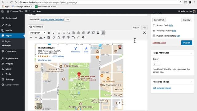The height and width of the screenshot is (111, 197).
Task: Click Preview button
Action: pos(187,20)
